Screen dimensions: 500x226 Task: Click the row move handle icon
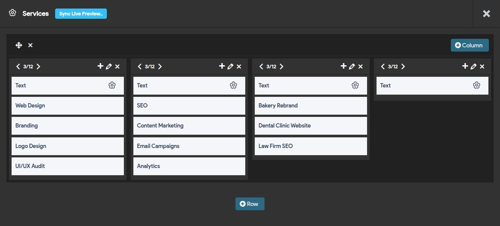point(19,45)
